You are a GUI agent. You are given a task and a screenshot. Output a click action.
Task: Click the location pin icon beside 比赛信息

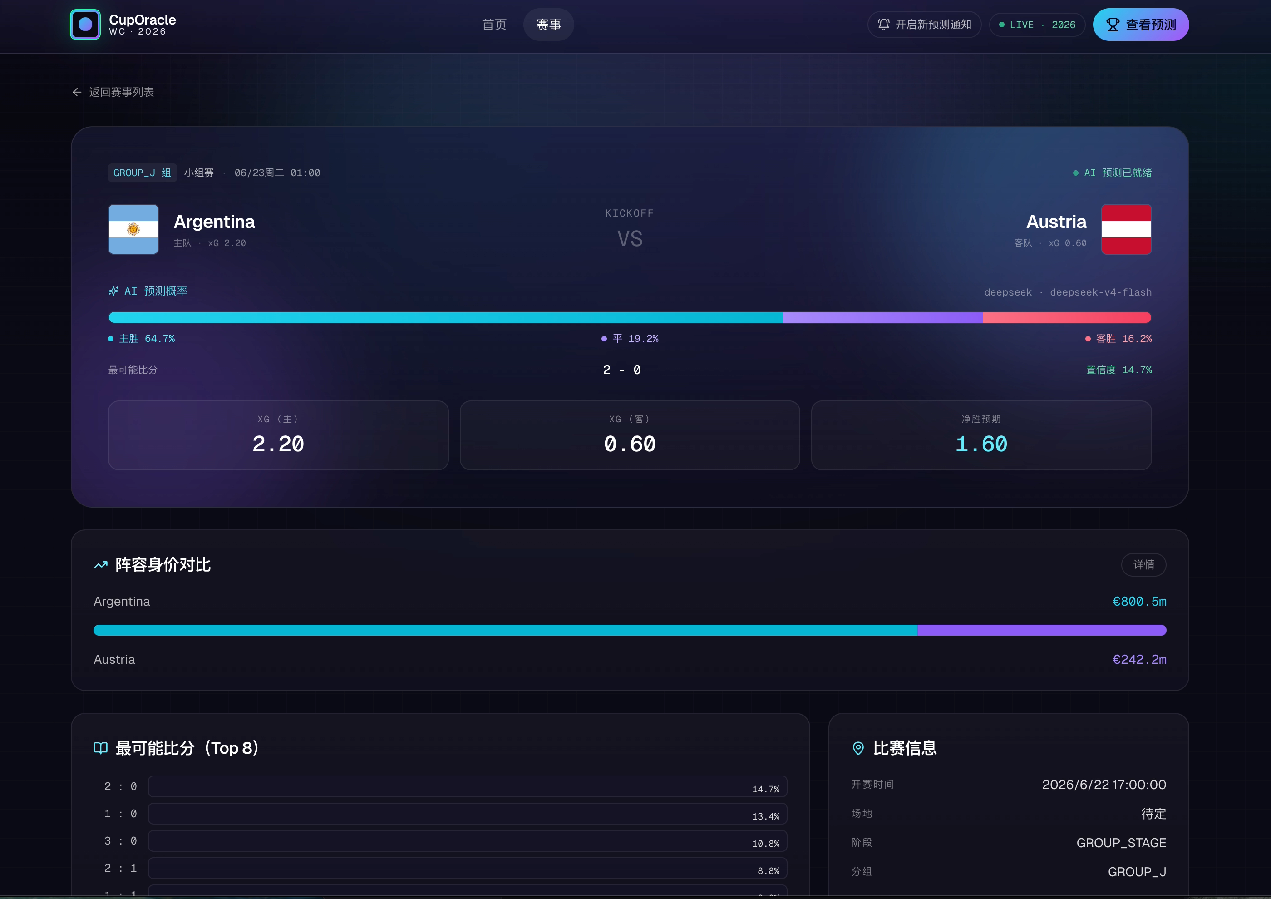pos(858,748)
